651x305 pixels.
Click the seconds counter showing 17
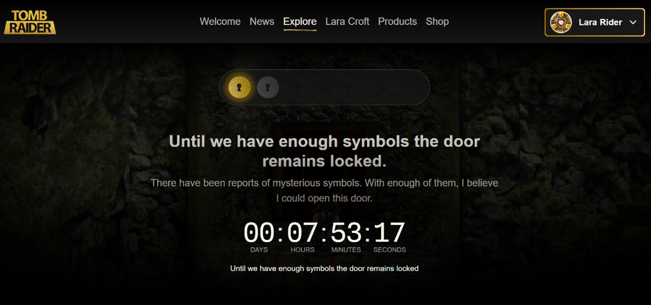click(389, 233)
